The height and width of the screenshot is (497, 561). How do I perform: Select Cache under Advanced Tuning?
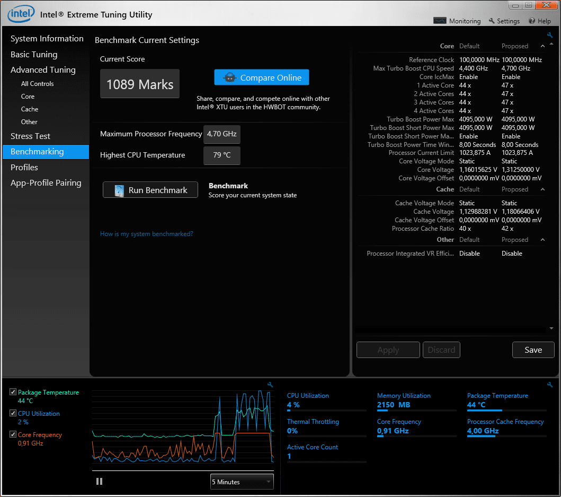[x=29, y=109]
